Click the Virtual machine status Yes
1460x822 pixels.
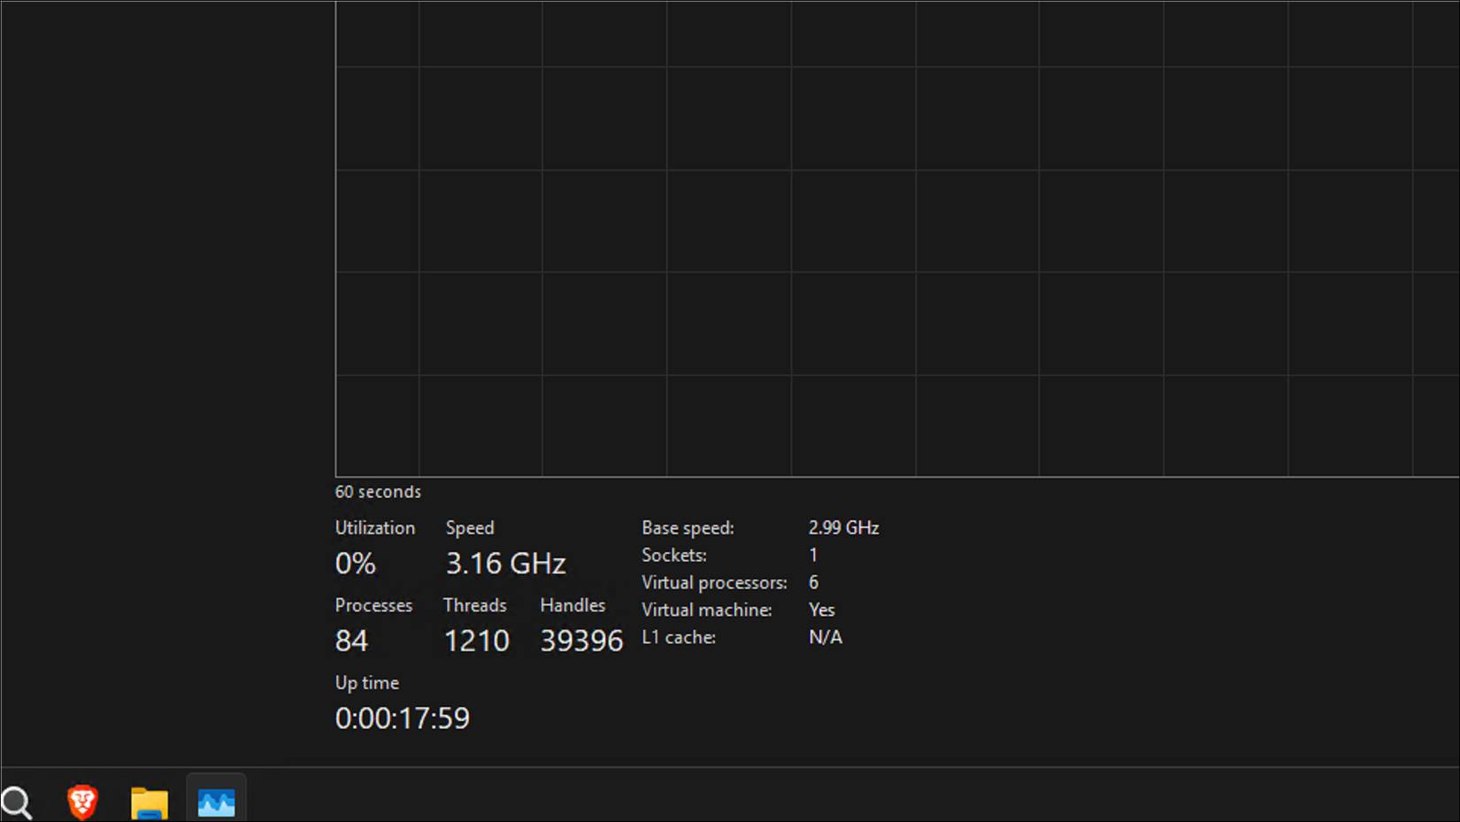[821, 610]
